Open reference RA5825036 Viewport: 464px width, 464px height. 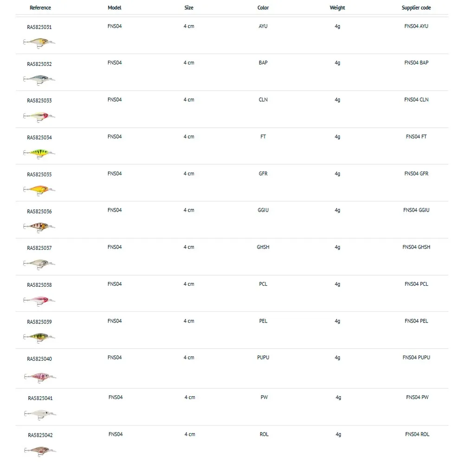[x=39, y=212]
